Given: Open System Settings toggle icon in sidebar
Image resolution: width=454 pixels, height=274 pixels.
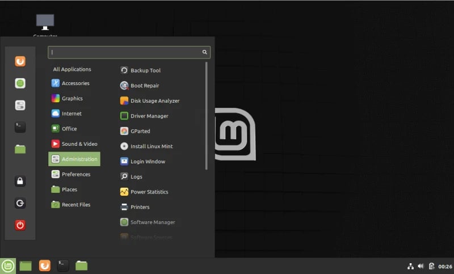Looking at the screenshot, I should coord(20,106).
